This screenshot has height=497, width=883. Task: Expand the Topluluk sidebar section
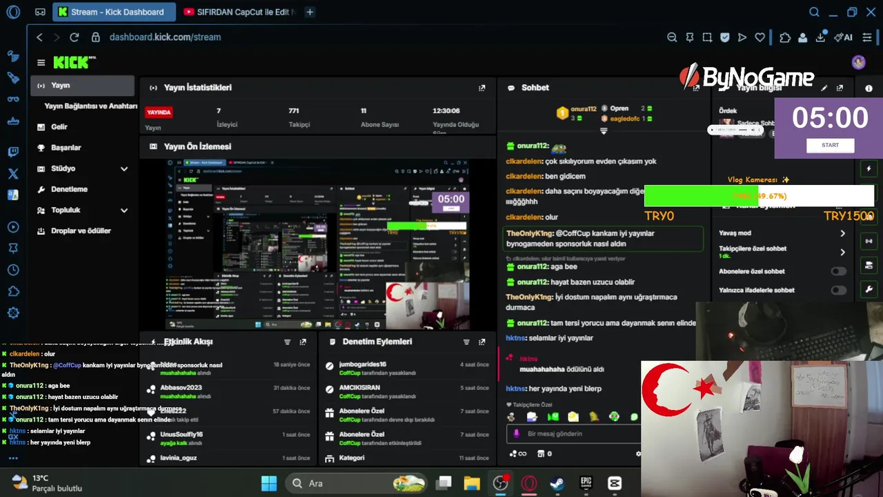(124, 210)
